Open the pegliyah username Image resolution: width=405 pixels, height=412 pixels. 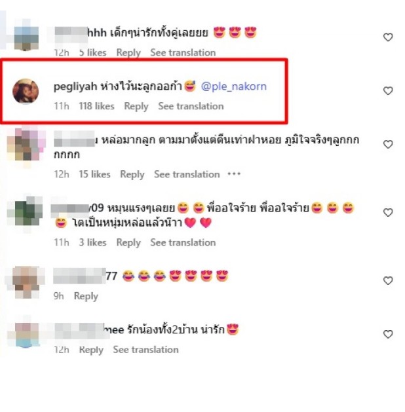75,86
